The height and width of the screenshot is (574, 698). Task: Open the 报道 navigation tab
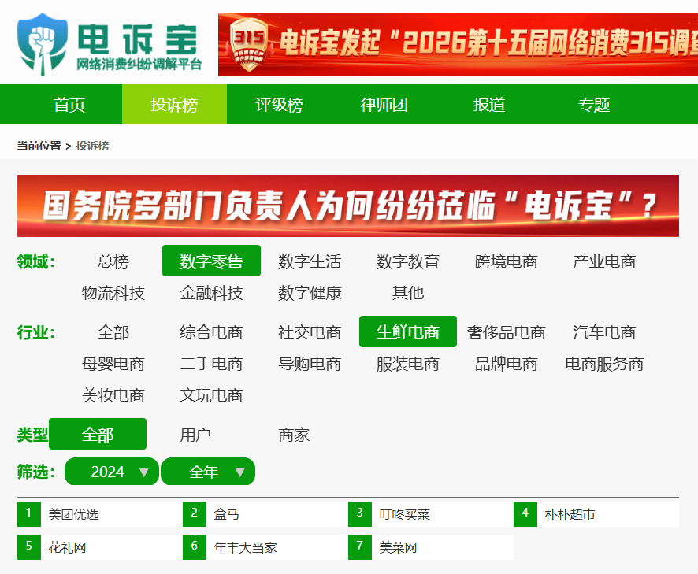coord(488,105)
